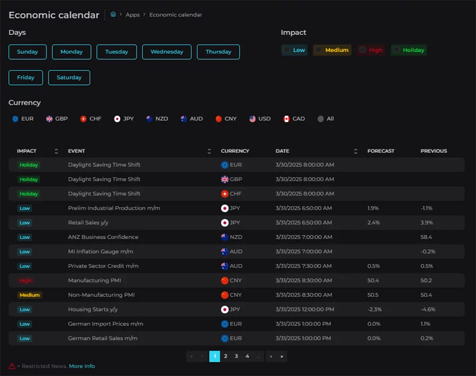Click forecast value 50.5
476x376 pixels.
point(373,295)
